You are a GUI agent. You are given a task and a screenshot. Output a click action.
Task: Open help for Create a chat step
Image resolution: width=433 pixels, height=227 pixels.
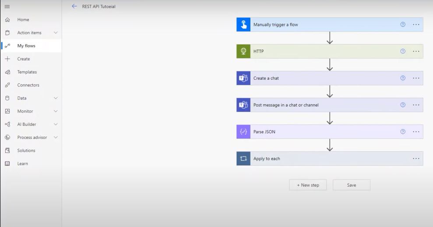403,78
